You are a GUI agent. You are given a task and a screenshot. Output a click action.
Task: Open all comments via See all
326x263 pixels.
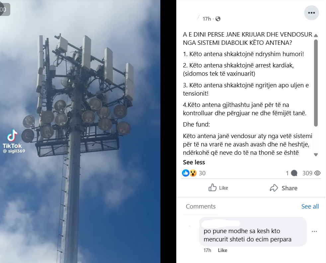[x=310, y=207]
